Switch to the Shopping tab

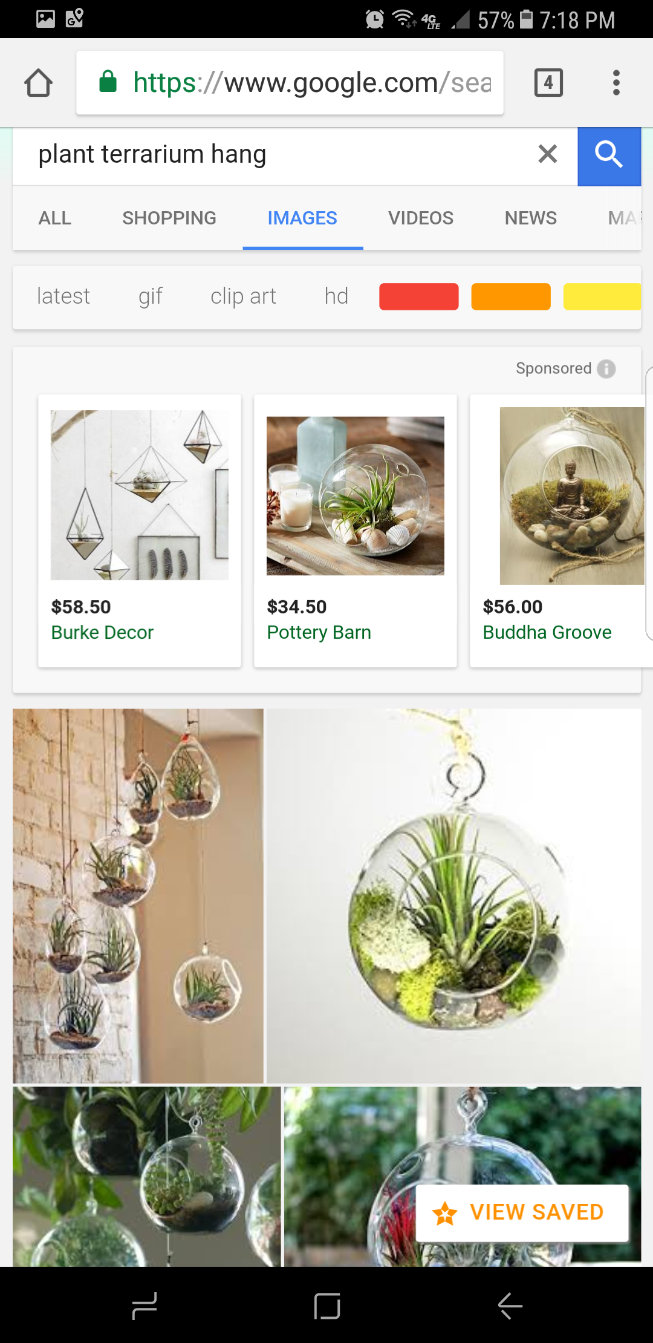click(x=169, y=218)
